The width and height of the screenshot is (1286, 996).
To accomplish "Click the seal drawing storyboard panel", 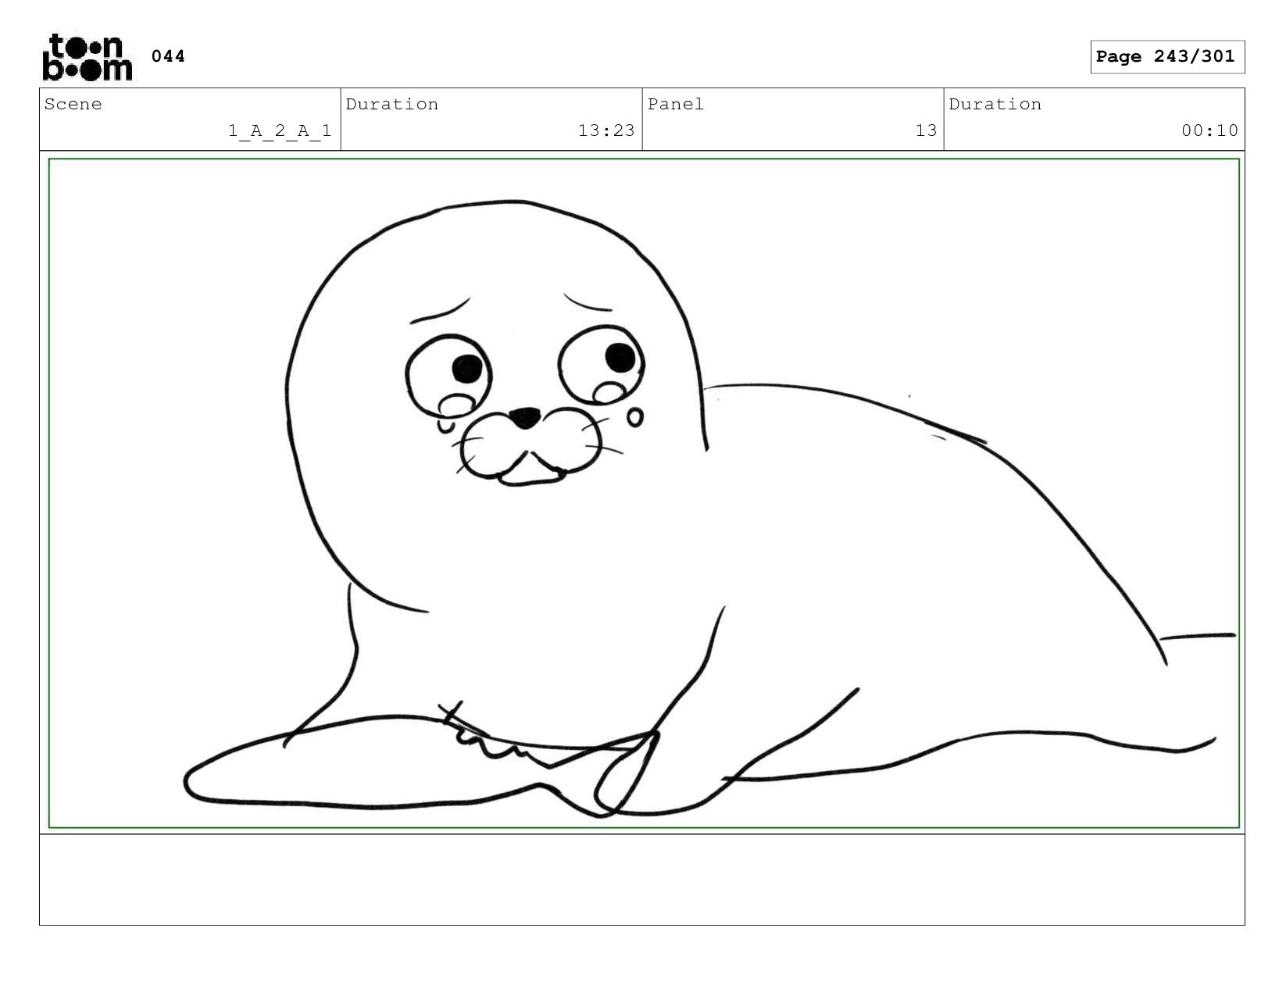I will 644,493.
